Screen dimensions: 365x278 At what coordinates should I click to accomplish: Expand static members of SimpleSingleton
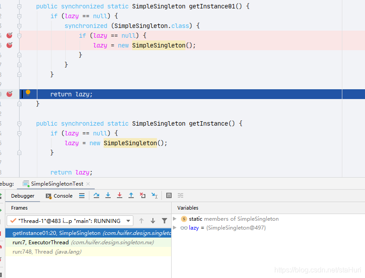[x=175, y=219]
